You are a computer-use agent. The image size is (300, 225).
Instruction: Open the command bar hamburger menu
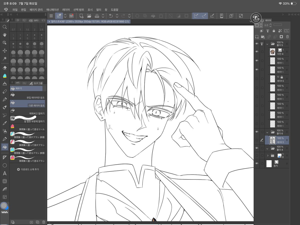[x=51, y=16]
